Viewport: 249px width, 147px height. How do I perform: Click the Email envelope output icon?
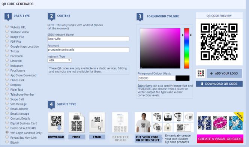pyautogui.click(x=97, y=122)
